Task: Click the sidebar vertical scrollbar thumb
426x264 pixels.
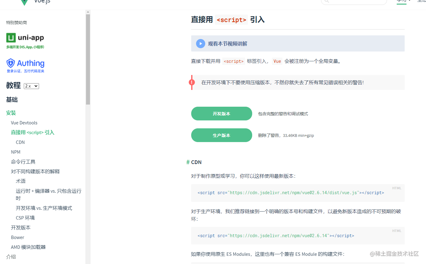Action: point(88,59)
